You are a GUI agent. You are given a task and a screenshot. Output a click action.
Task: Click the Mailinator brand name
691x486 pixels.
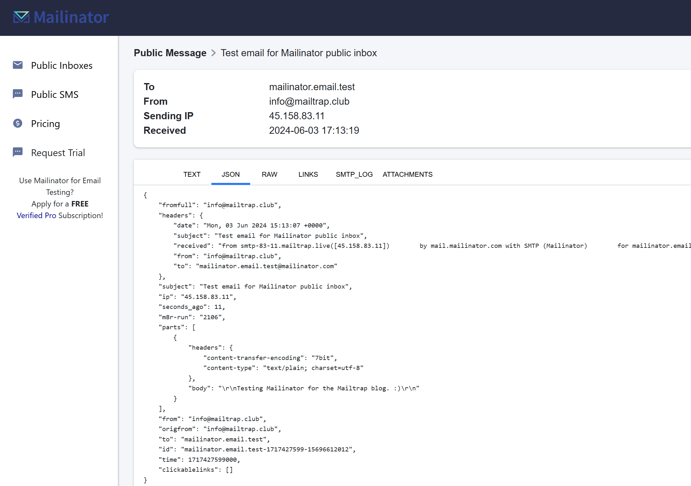pyautogui.click(x=71, y=17)
